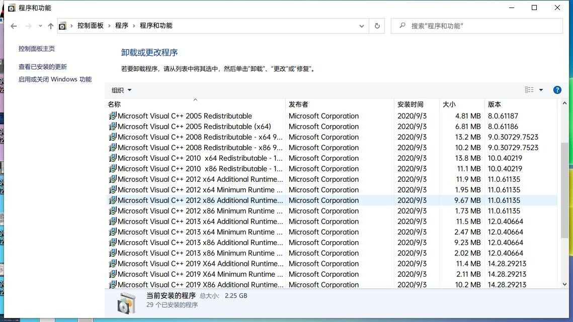573x322 pixels.
Task: Navigate to 程序 via the breadcrumb
Action: tap(121, 25)
